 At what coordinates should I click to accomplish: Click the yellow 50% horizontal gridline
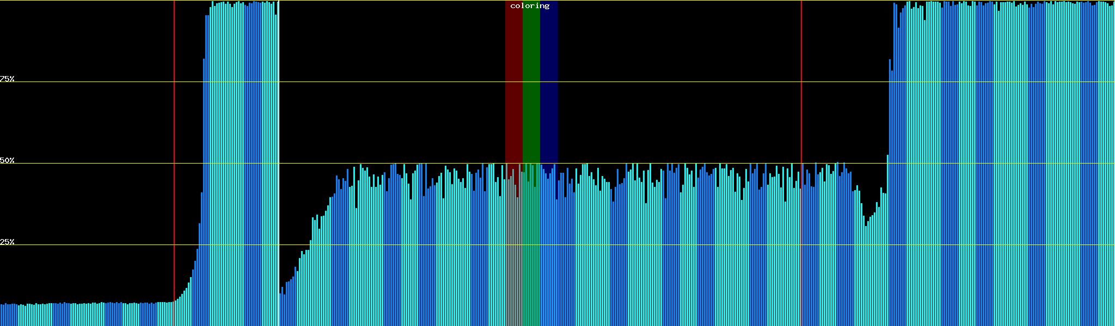pyautogui.click(x=653, y=164)
